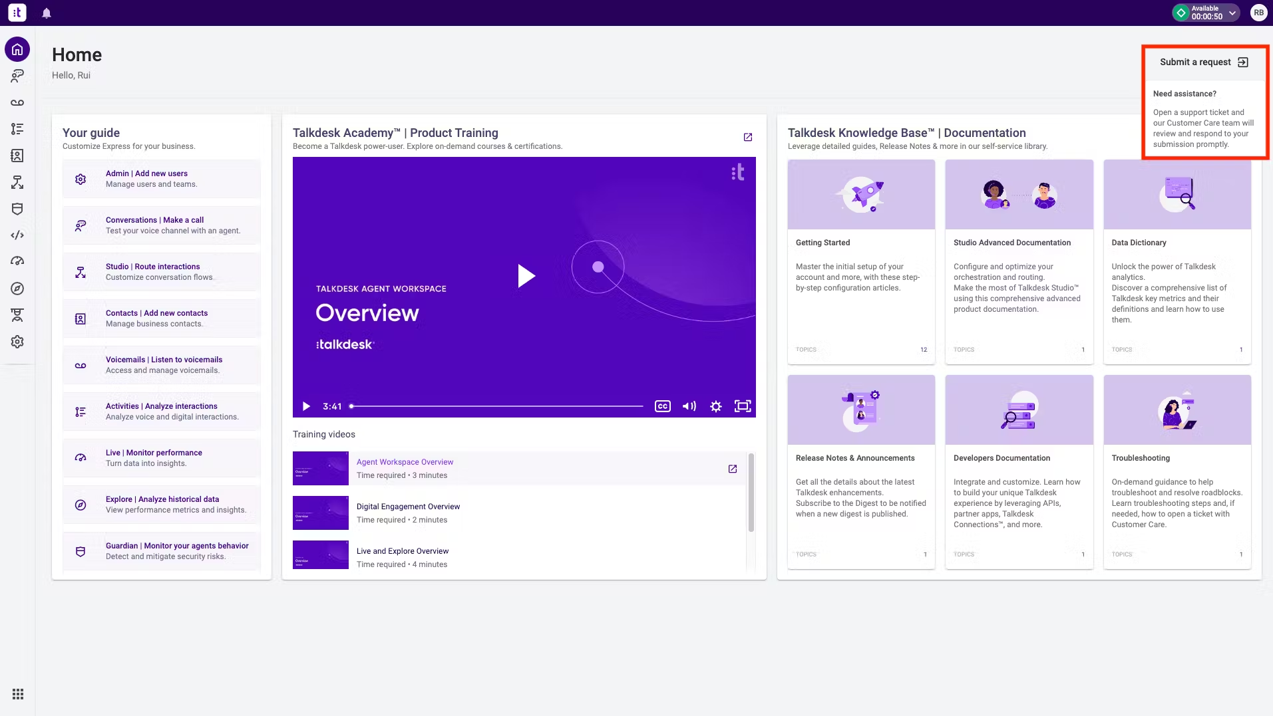
Task: Click the video progress bar
Action: coord(496,406)
